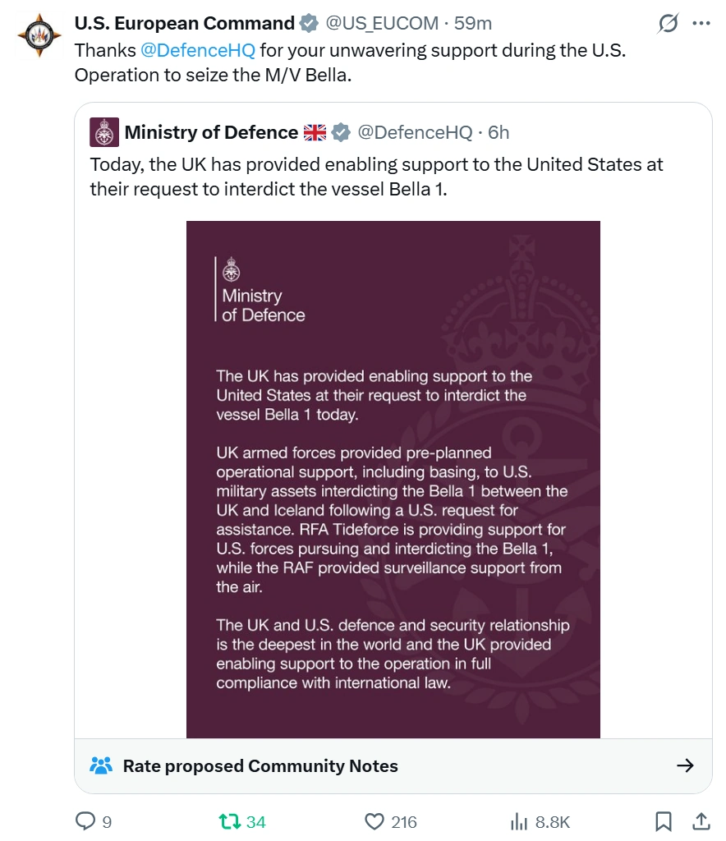The width and height of the screenshot is (726, 841).
Task: Click the @DefenceHQ mention link
Action: (198, 50)
